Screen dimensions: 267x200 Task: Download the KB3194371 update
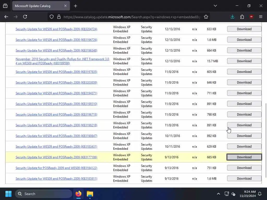click(244, 93)
